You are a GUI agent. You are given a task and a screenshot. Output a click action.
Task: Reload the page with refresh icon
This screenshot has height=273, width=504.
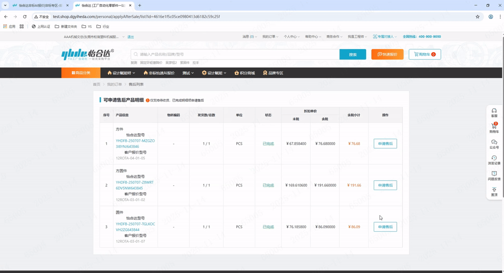tap(25, 17)
